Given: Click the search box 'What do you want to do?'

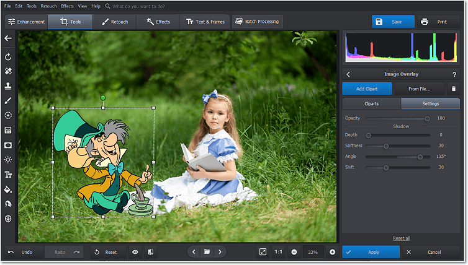Looking at the screenshot, I should coord(138,6).
